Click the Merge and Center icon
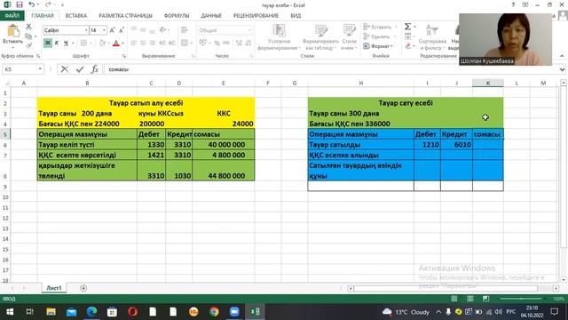Screen dimensions: 568x320 pyautogui.click(x=185, y=44)
